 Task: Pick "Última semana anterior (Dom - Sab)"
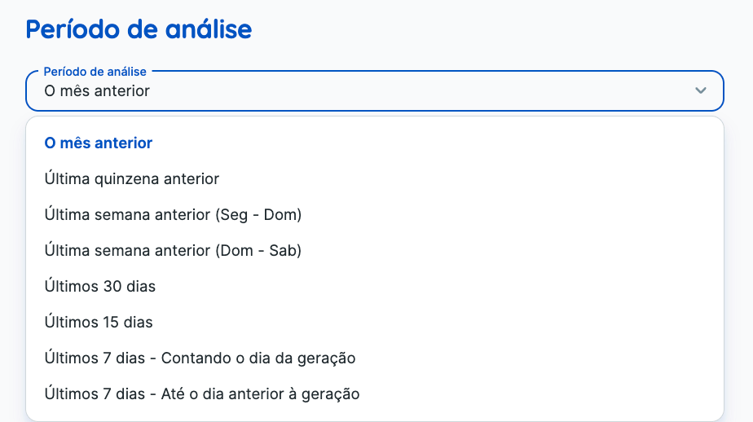click(x=173, y=251)
